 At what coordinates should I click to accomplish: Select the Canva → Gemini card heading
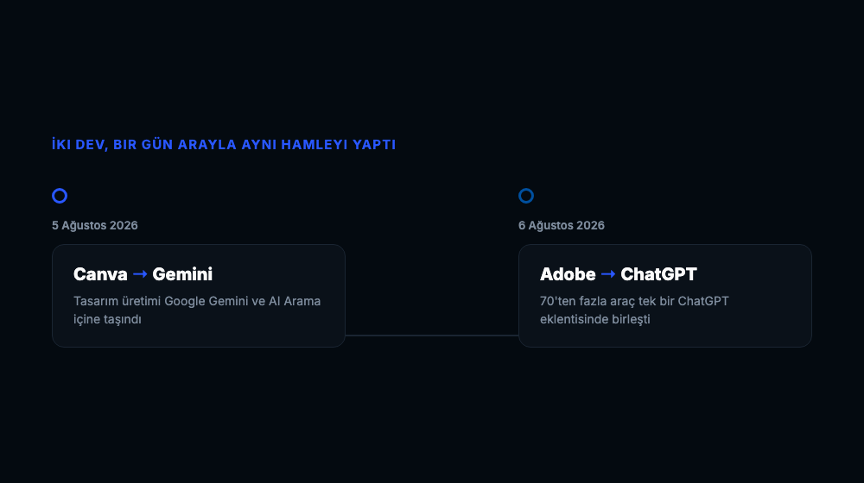[143, 274]
